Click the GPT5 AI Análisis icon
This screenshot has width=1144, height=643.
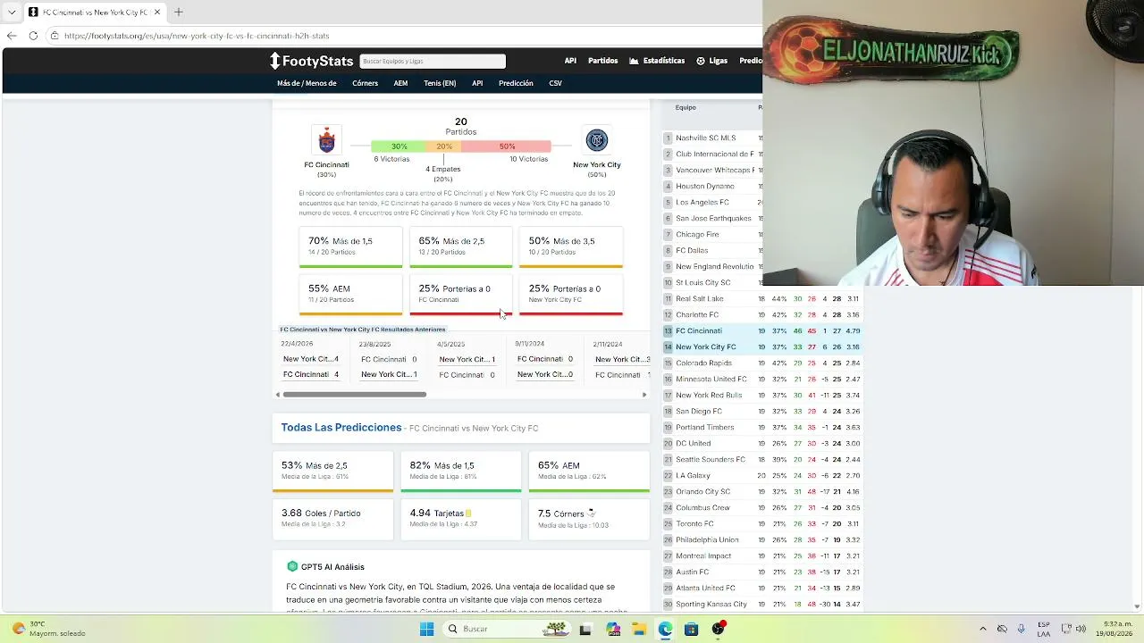292,566
